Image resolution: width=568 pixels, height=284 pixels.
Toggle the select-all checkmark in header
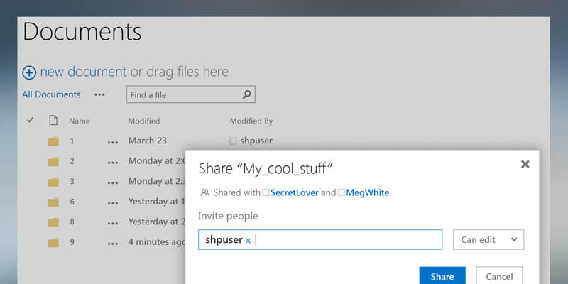pyautogui.click(x=30, y=120)
